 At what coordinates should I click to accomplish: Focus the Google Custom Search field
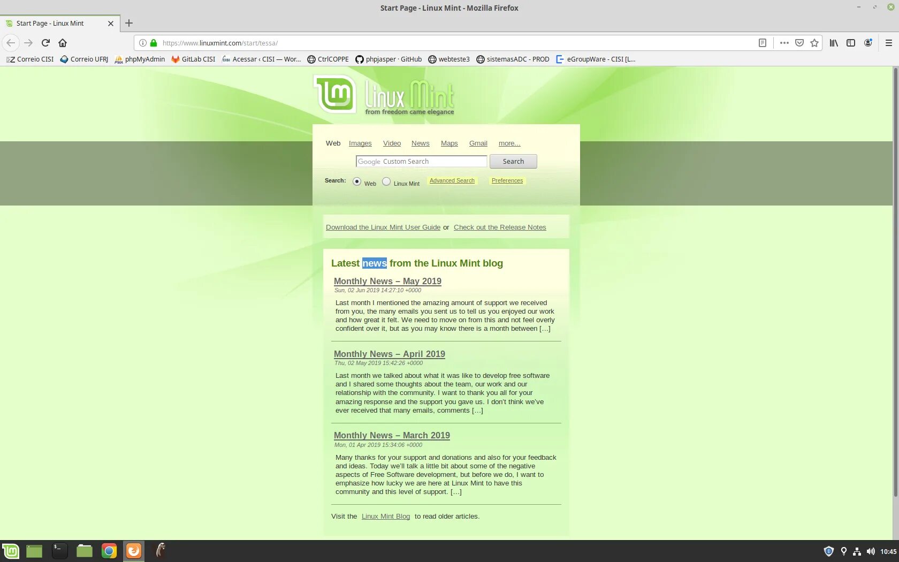coord(421,161)
